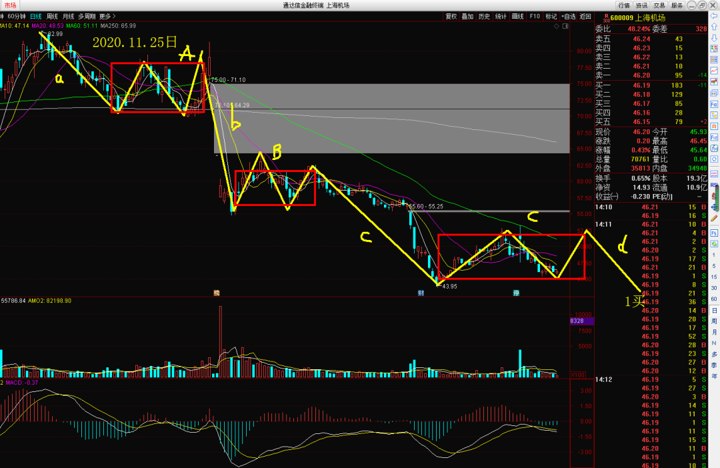720x468 pixels.
Task: Click the 卖一 46.20 ask row
Action: (651, 75)
